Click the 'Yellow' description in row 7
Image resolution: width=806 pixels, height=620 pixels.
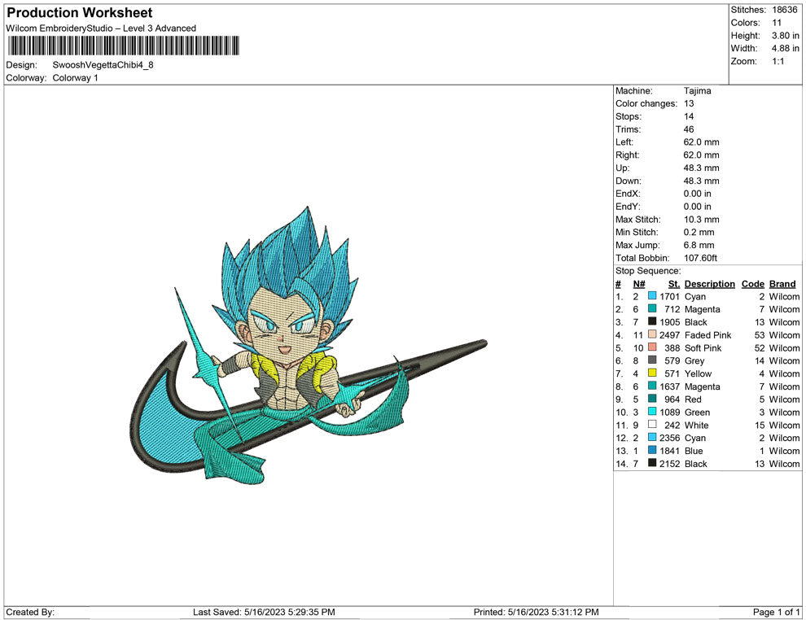click(698, 373)
